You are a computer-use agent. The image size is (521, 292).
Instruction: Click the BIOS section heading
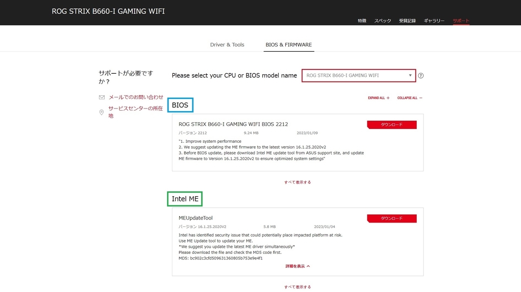pyautogui.click(x=181, y=105)
